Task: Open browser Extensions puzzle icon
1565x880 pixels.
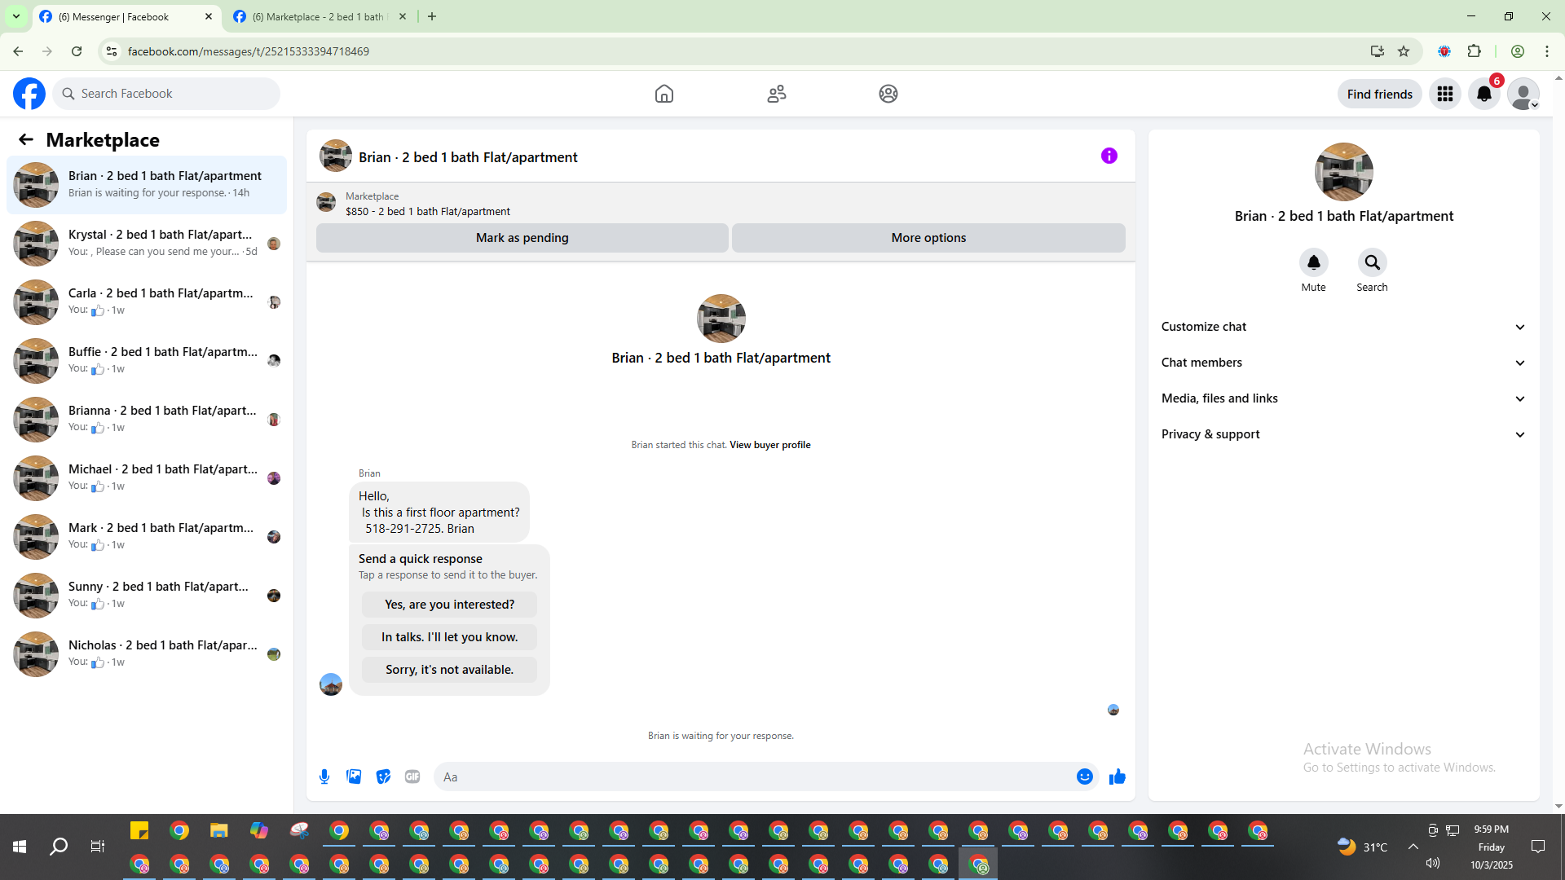Action: pos(1475,51)
